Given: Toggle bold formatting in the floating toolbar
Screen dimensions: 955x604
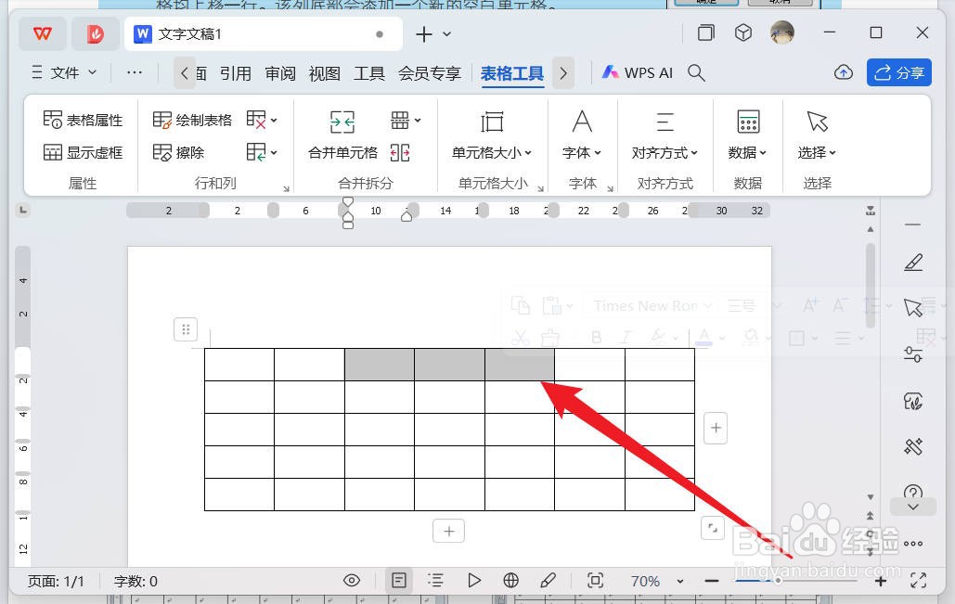Looking at the screenshot, I should click(x=596, y=337).
